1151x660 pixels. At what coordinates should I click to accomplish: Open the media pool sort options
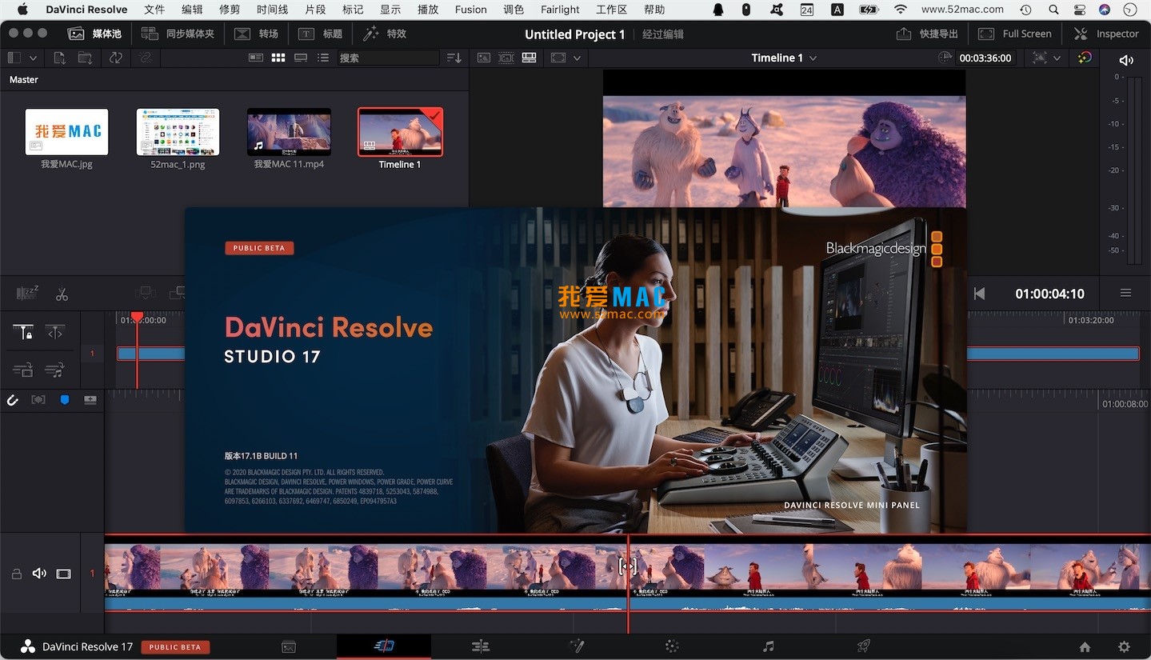click(454, 58)
